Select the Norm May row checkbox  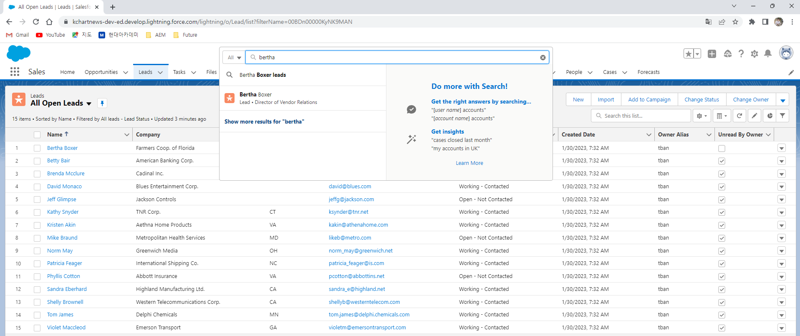point(37,251)
